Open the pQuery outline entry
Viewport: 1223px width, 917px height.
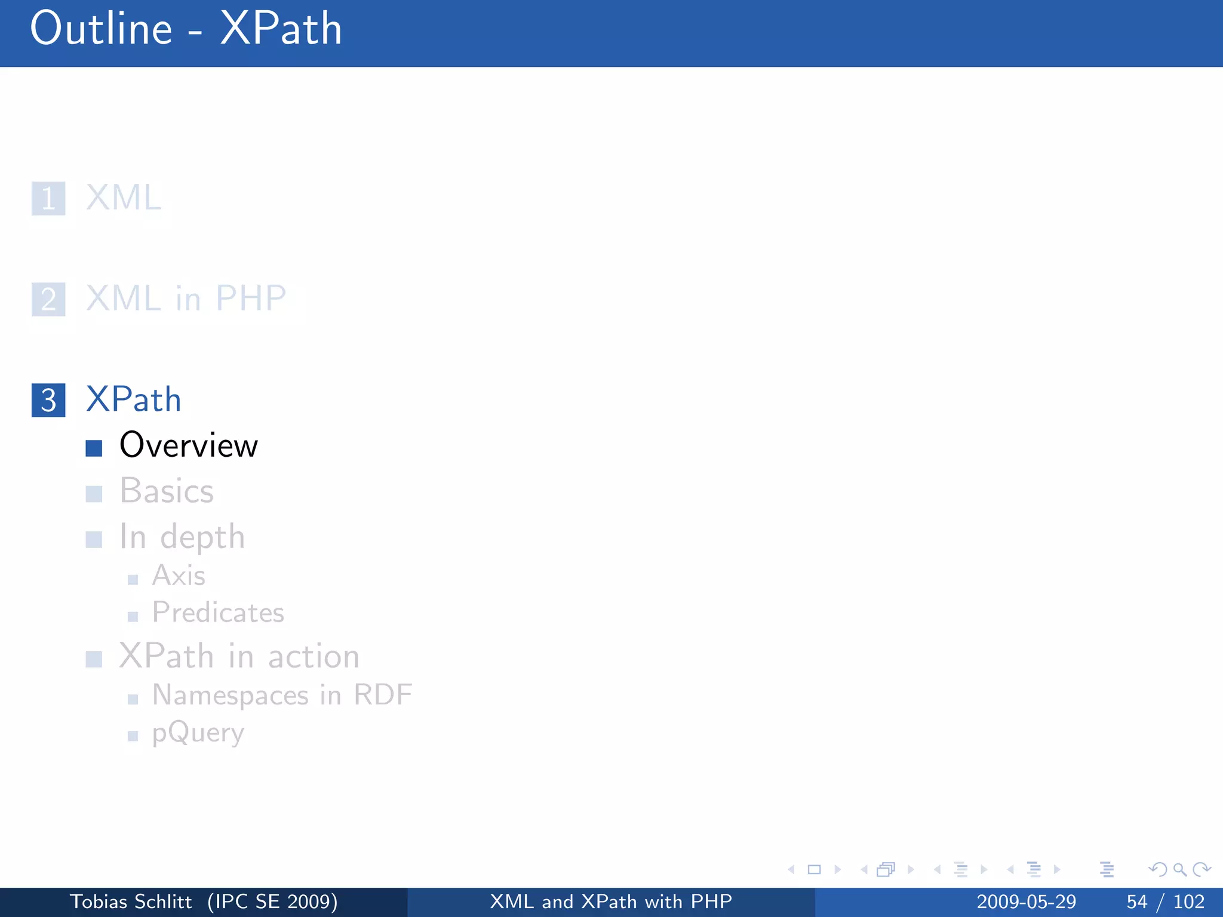[x=198, y=733]
